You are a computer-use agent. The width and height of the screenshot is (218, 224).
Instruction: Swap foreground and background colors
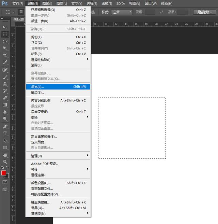(x=7, y=167)
